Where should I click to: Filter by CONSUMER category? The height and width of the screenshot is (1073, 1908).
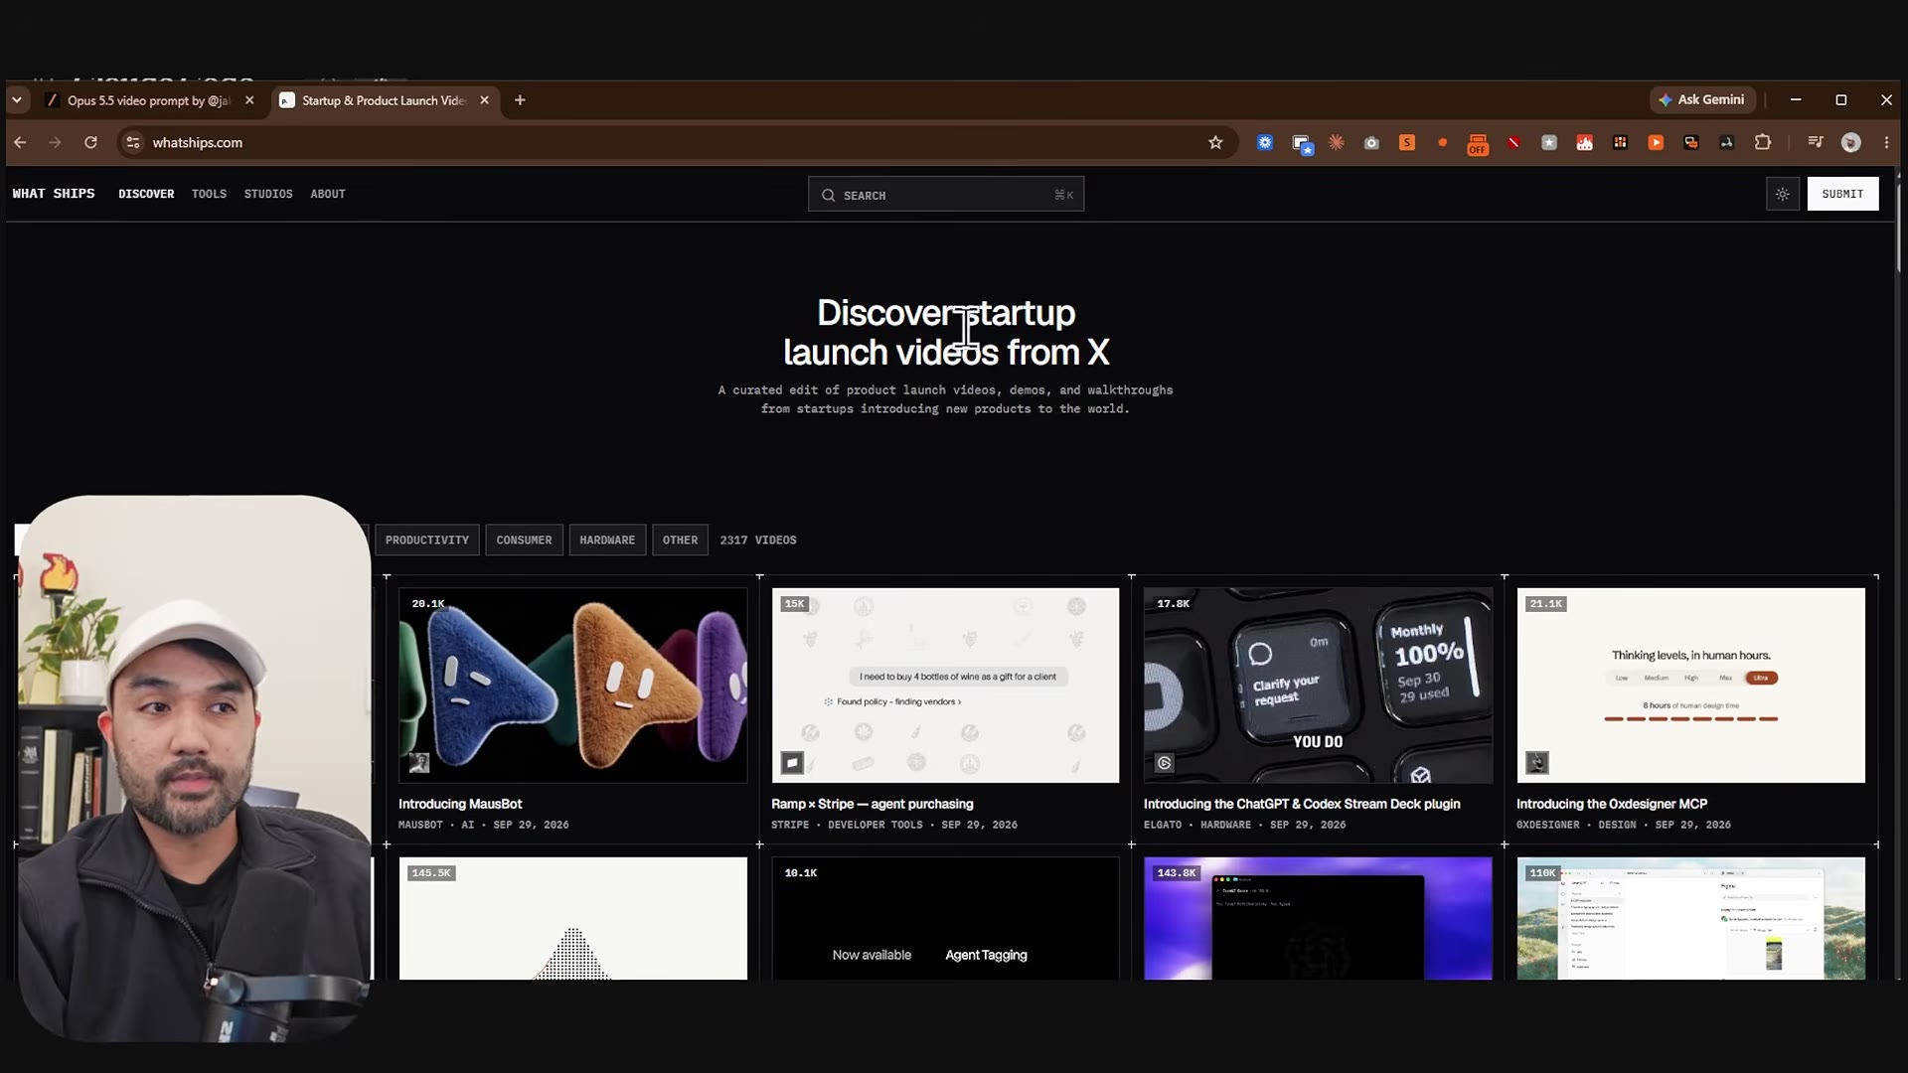pyautogui.click(x=524, y=540)
